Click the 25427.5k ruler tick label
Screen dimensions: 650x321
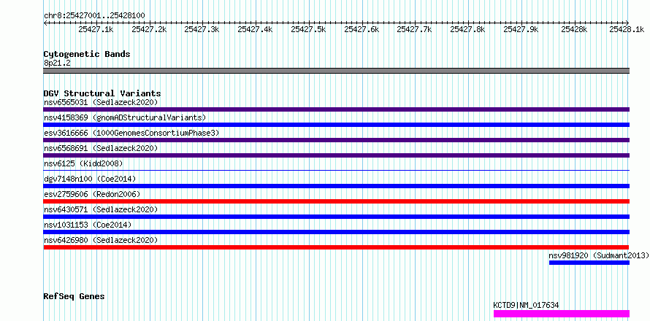click(309, 29)
